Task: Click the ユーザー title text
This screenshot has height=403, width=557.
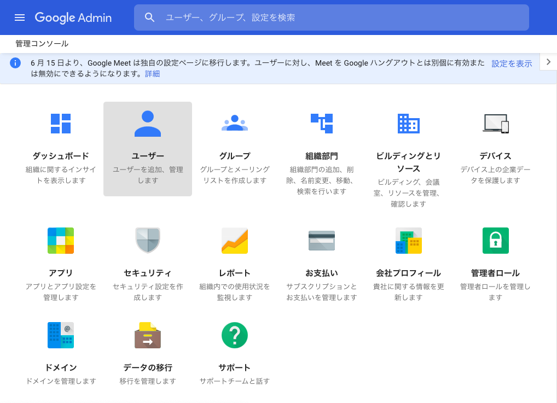Action: 148,156
